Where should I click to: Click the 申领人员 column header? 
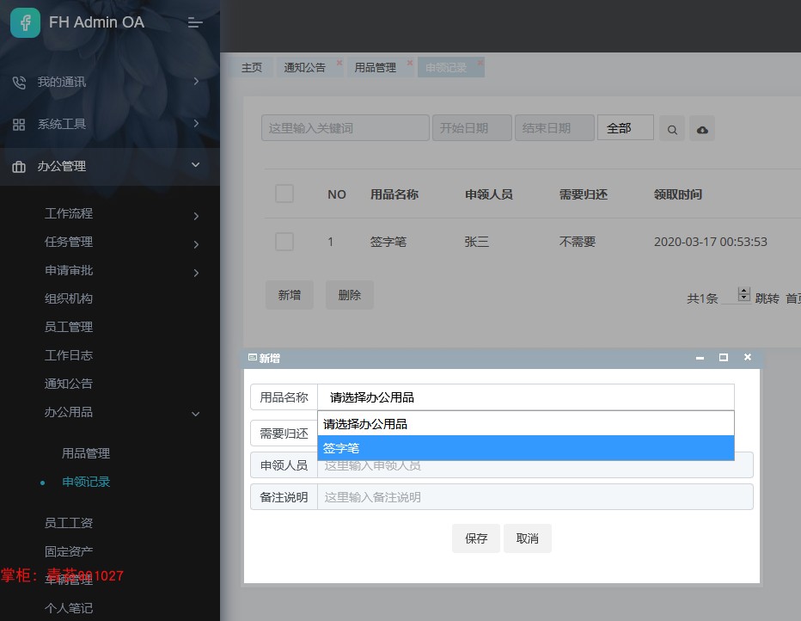point(489,194)
